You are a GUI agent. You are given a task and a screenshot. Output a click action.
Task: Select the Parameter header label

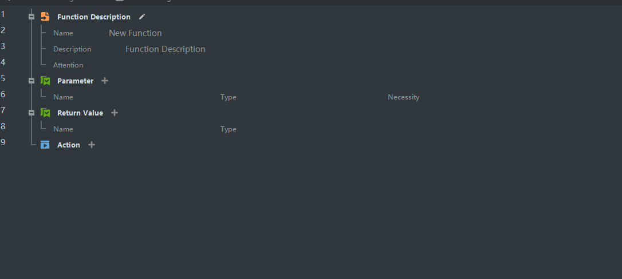tap(76, 81)
